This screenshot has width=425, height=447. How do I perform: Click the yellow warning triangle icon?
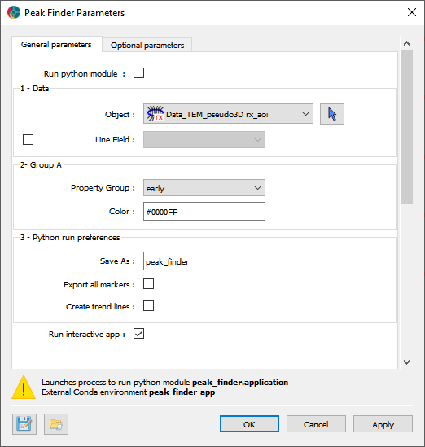click(x=24, y=387)
